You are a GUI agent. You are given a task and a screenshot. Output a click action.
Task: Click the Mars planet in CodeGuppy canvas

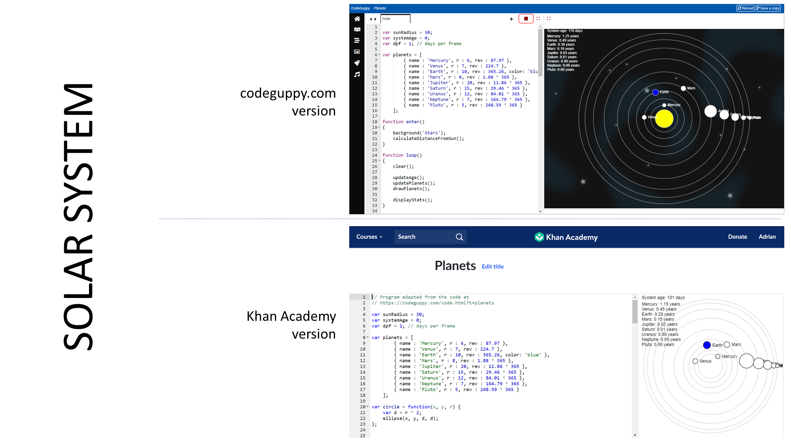pyautogui.click(x=683, y=88)
